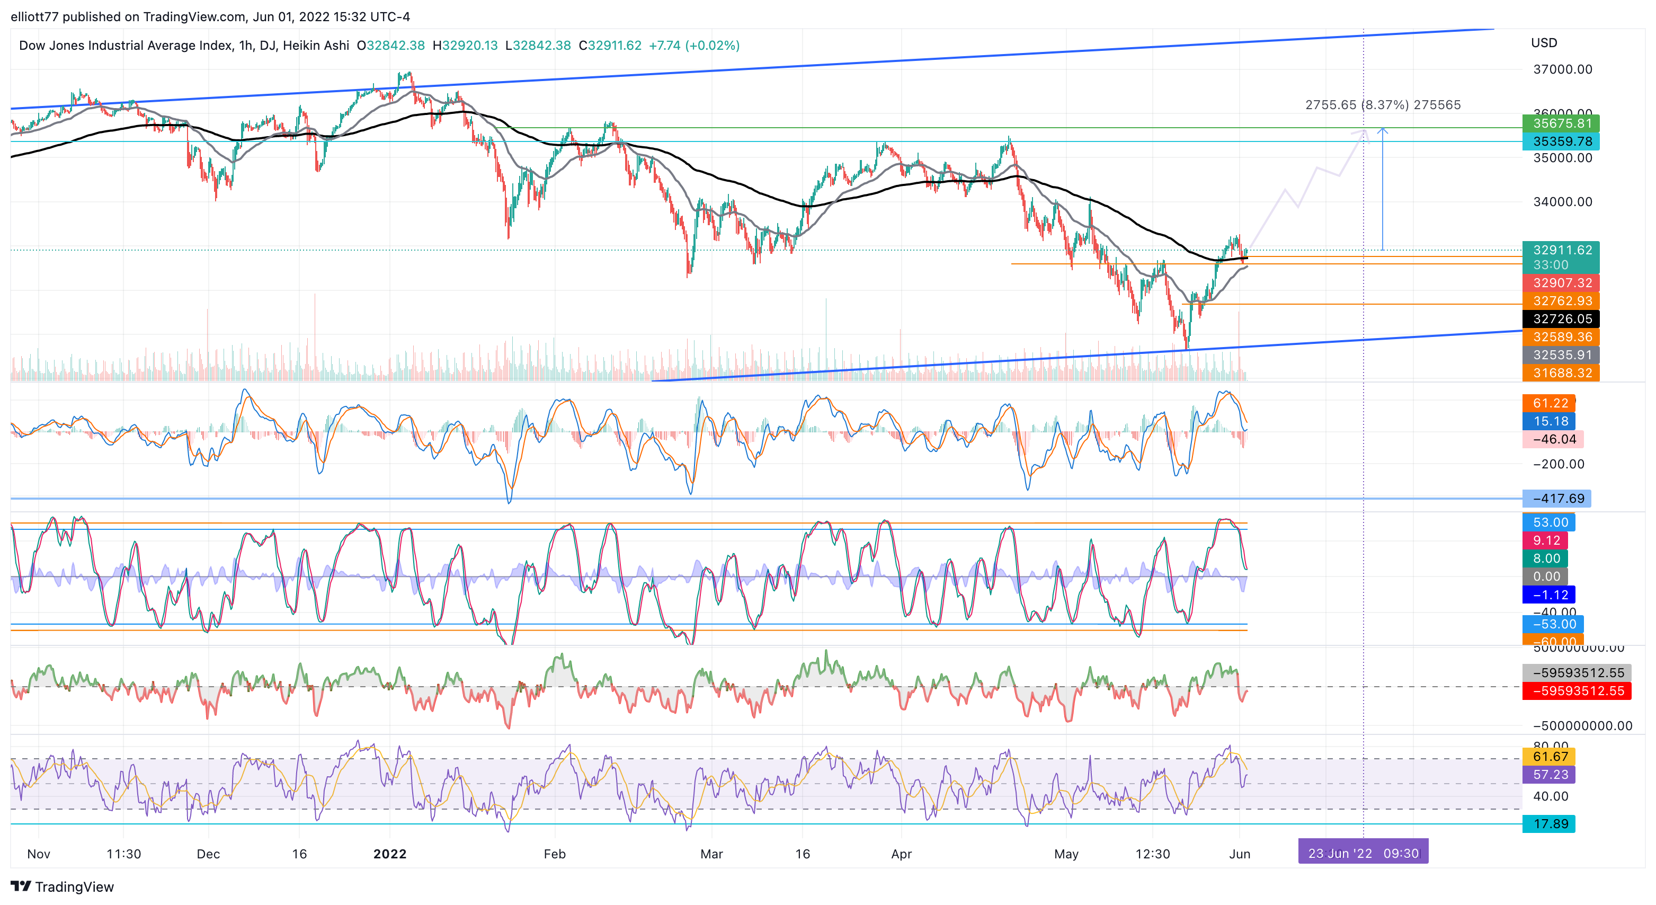Click the 34000.00 price axis tick
The height and width of the screenshot is (905, 1656).
tap(1563, 202)
